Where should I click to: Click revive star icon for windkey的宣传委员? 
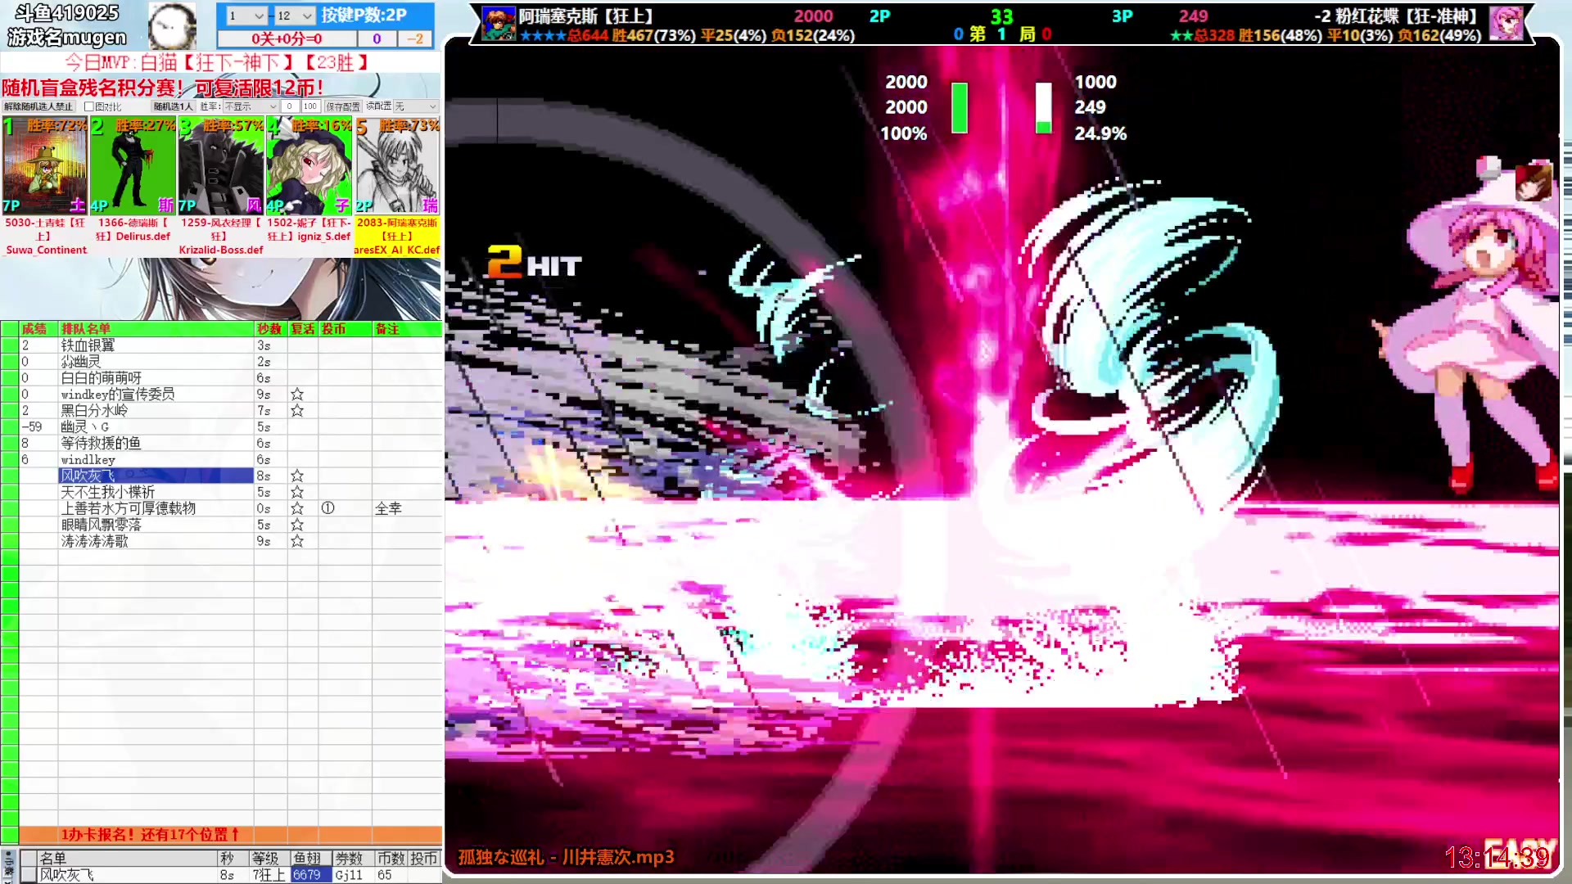pos(297,395)
